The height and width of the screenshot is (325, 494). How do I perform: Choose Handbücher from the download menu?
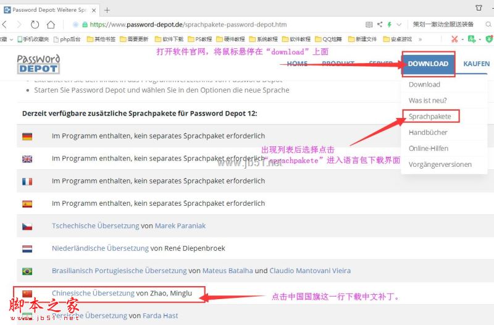click(x=428, y=132)
